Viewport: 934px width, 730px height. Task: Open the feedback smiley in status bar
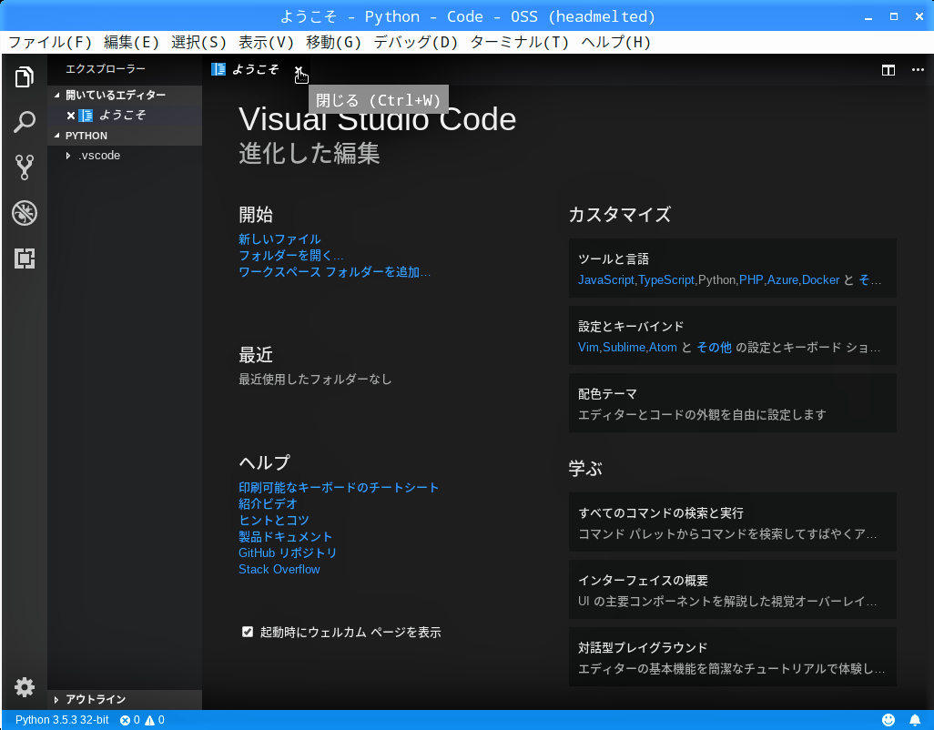(x=888, y=720)
